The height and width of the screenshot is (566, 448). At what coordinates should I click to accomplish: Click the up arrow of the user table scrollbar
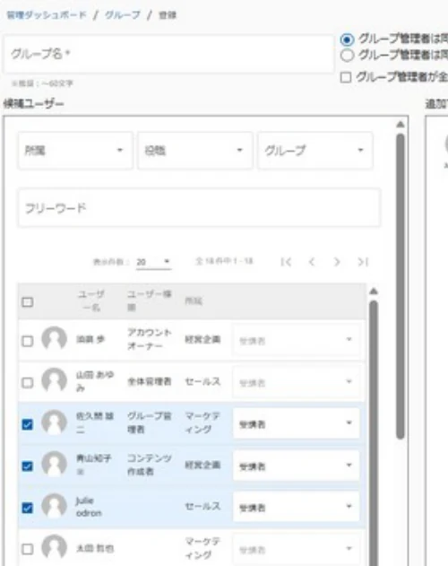pos(374,292)
